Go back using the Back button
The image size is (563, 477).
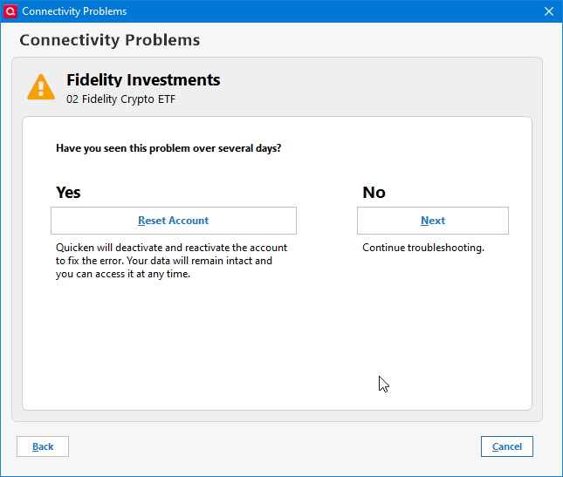pyautogui.click(x=43, y=446)
